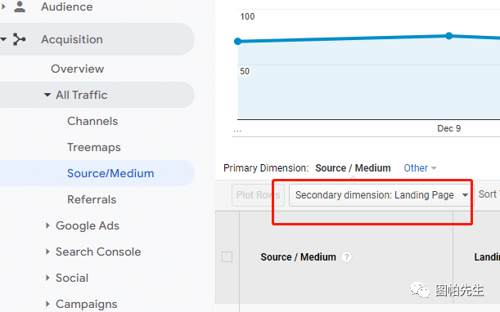Open the Overview report under Acquisition
The image size is (500, 312).
[78, 69]
